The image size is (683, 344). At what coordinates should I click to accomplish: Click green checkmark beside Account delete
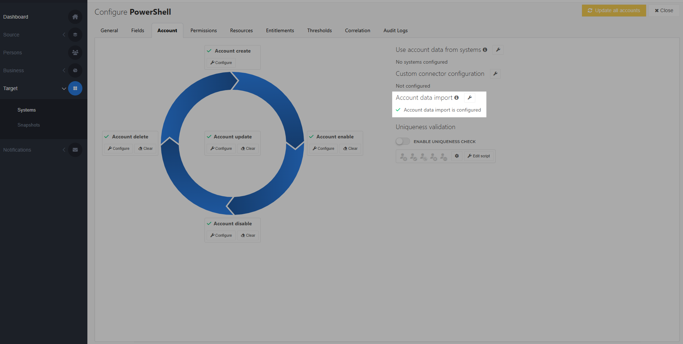tap(106, 137)
